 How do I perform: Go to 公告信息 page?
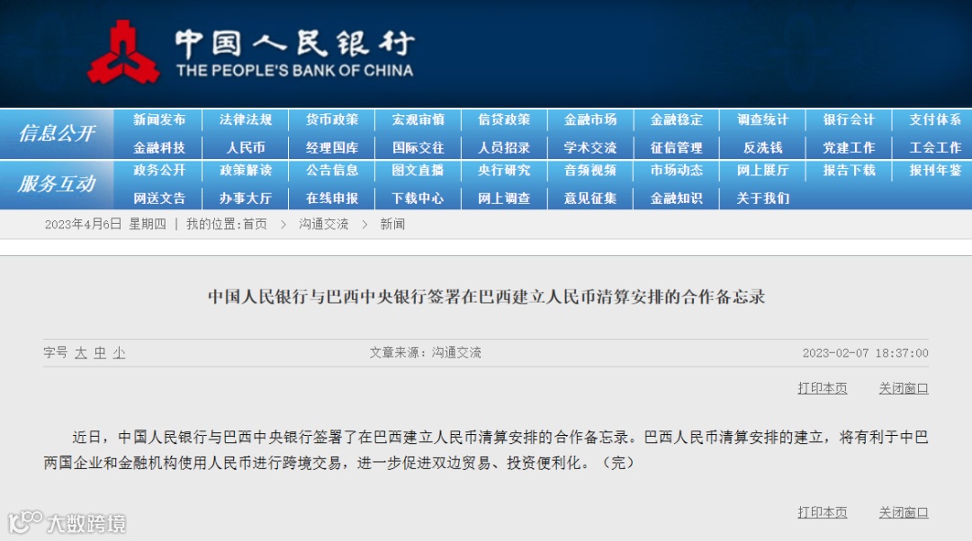tap(331, 170)
